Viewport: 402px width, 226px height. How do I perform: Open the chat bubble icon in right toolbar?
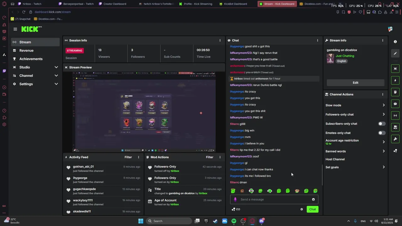click(395, 104)
